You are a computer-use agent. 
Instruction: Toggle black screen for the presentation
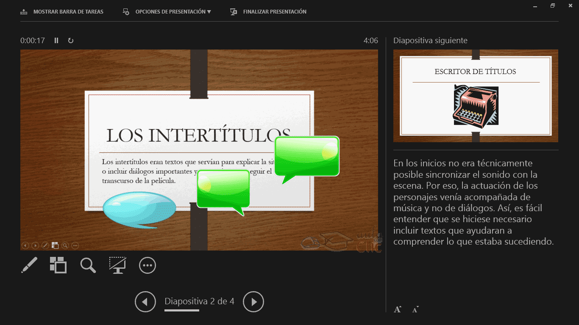(117, 265)
